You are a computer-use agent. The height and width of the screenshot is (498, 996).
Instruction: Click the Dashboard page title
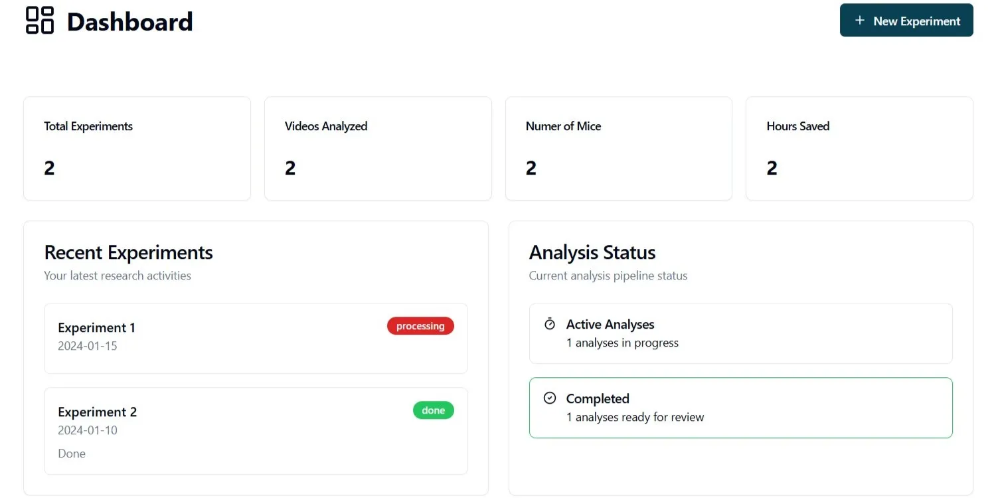pos(129,22)
